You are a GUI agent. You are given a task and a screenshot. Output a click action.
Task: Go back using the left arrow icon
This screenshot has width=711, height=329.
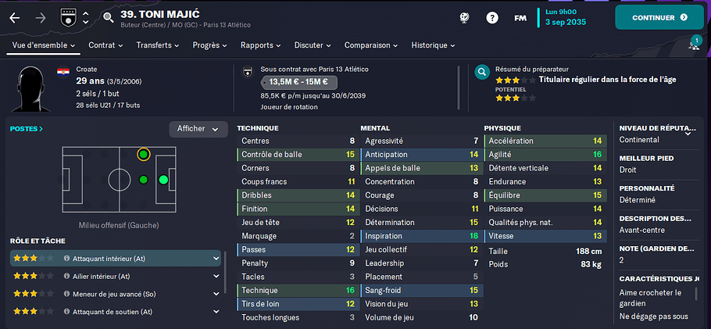pos(15,18)
